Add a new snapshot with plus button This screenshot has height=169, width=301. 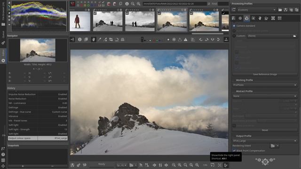[x=23, y=166]
